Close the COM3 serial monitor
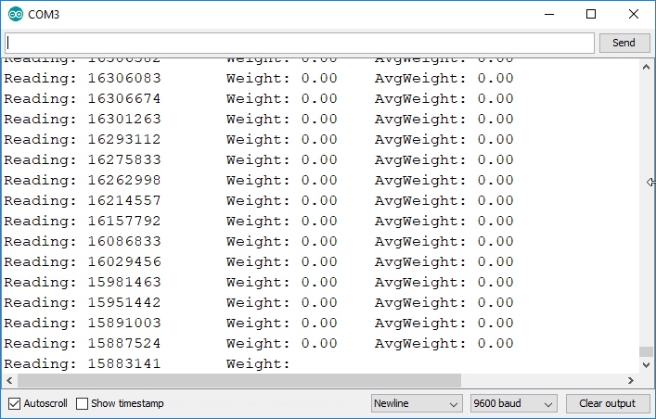This screenshot has height=419, width=656. [634, 14]
